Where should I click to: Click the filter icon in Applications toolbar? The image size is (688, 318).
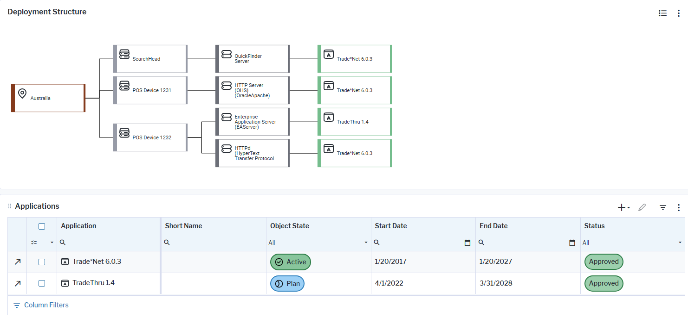663,207
